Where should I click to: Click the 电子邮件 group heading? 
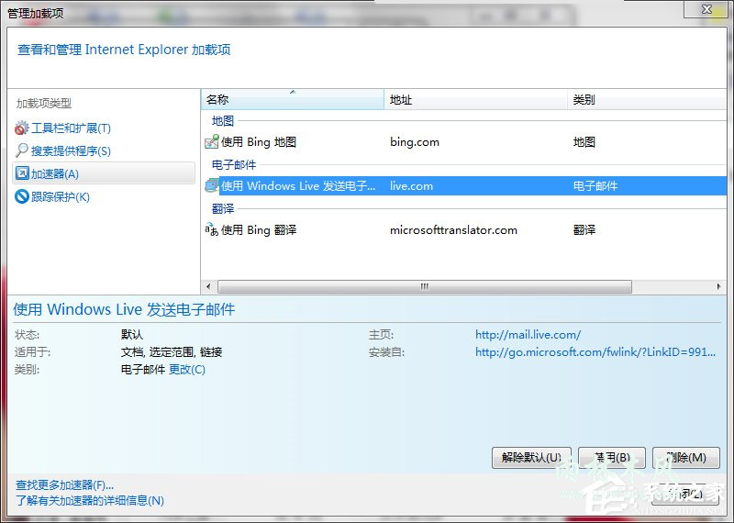234,165
